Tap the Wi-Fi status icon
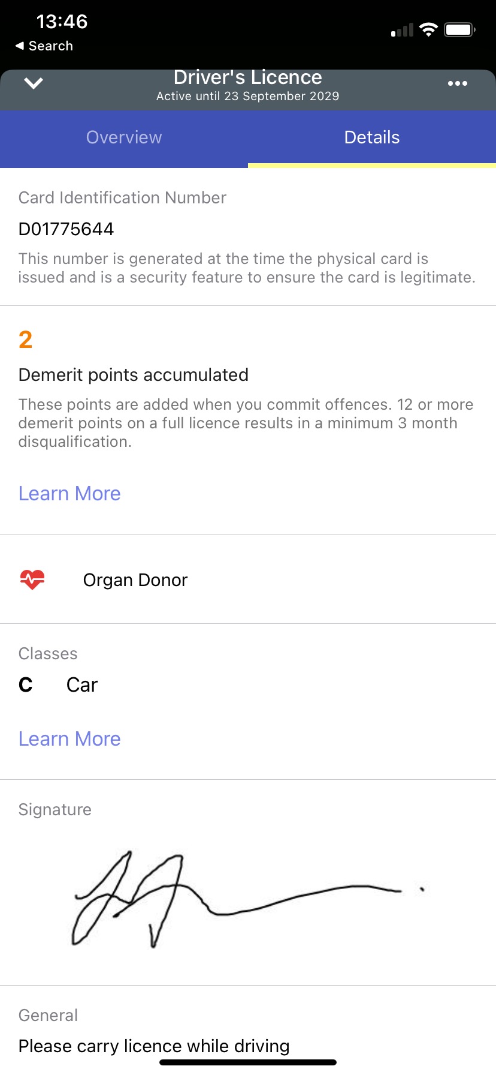496x1075 pixels. point(428,29)
